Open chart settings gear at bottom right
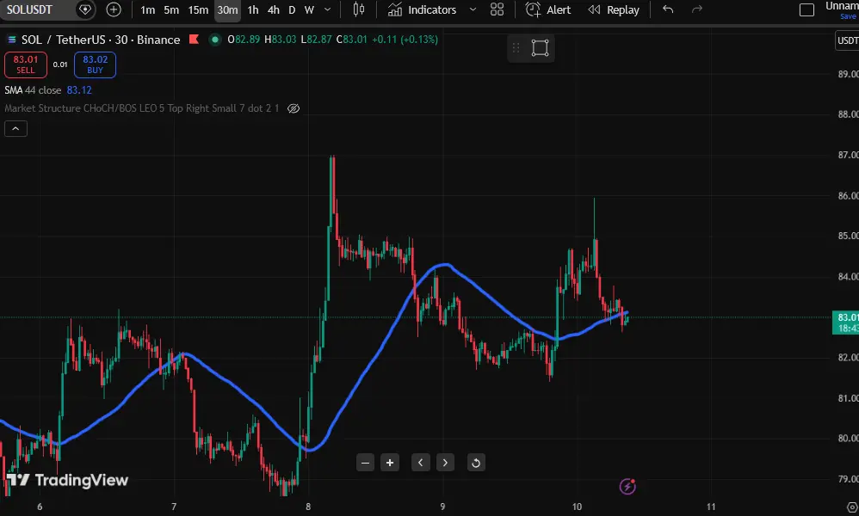The height and width of the screenshot is (516, 859). 852,507
